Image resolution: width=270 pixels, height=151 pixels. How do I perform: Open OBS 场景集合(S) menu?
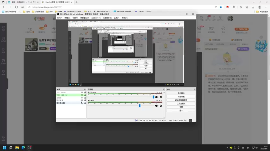(107, 18)
